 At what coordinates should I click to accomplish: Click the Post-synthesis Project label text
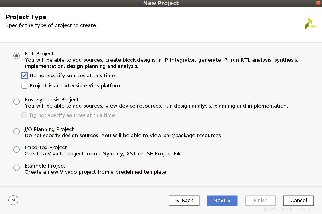[52, 100]
